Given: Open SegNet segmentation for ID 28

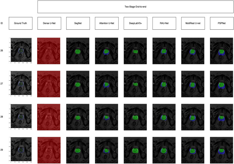Looking at the screenshot, I should point(78,117).
